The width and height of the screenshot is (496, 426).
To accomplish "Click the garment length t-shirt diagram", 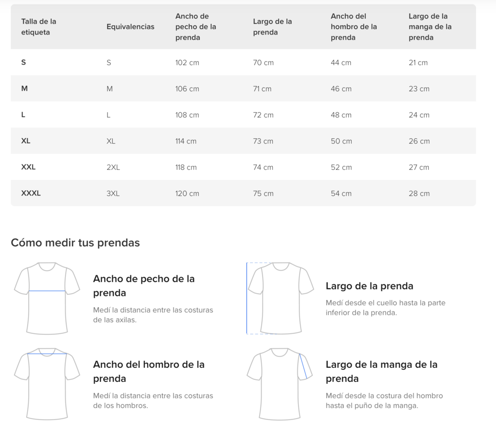I will pyautogui.click(x=280, y=298).
